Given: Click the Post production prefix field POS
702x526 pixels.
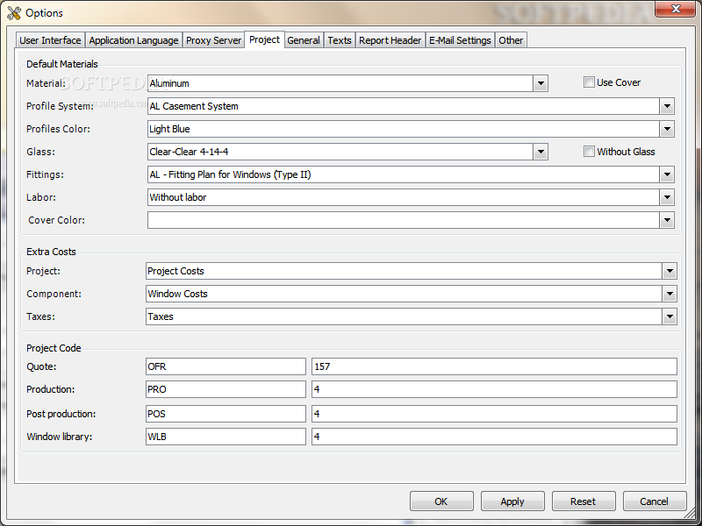Looking at the screenshot, I should coord(226,414).
